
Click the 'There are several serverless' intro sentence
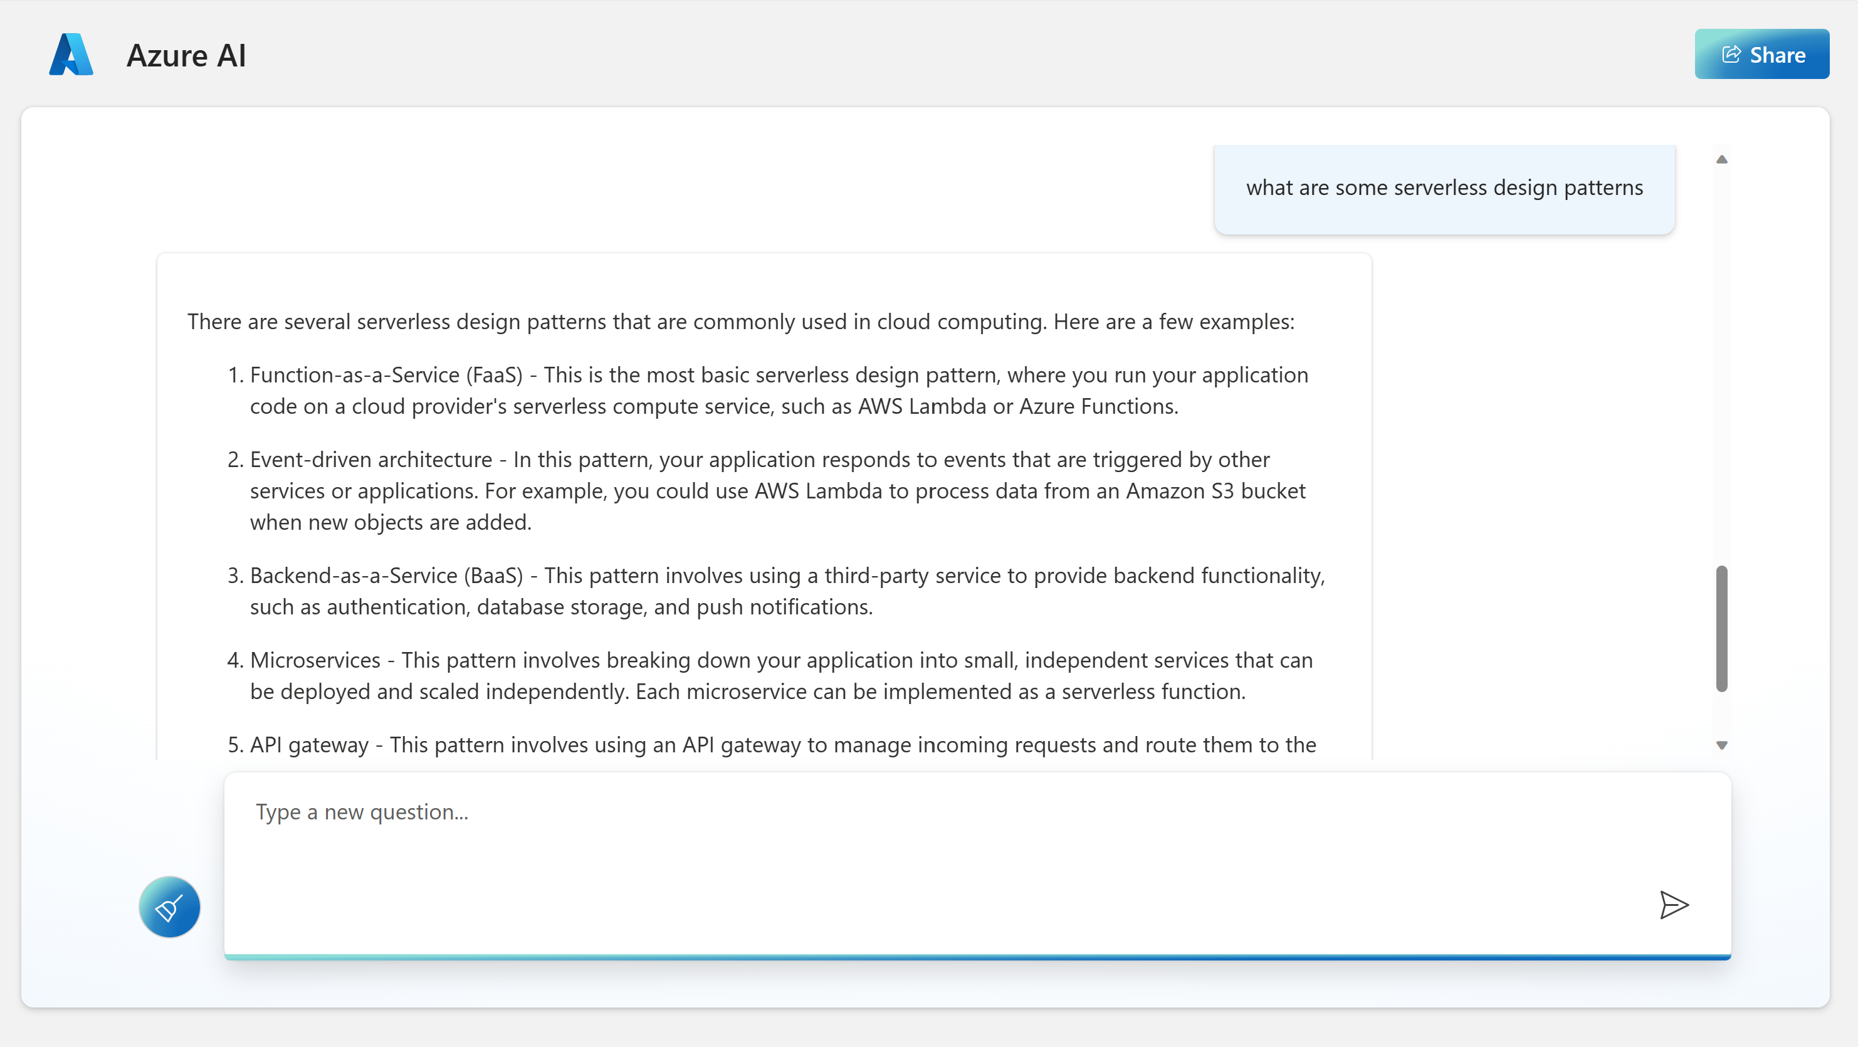click(x=741, y=321)
